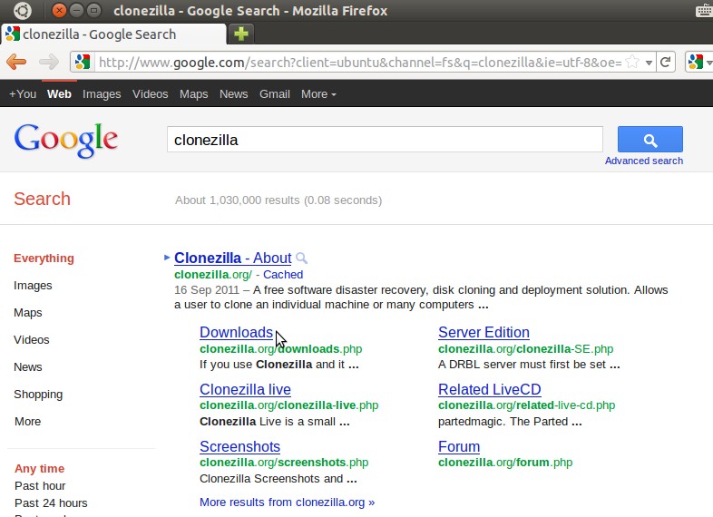Viewport: 713px width, 517px height.
Task: Expand the first result's blue triangle marker
Action: pyautogui.click(x=166, y=258)
